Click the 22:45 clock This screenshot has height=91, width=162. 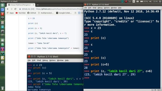pos(155,2)
